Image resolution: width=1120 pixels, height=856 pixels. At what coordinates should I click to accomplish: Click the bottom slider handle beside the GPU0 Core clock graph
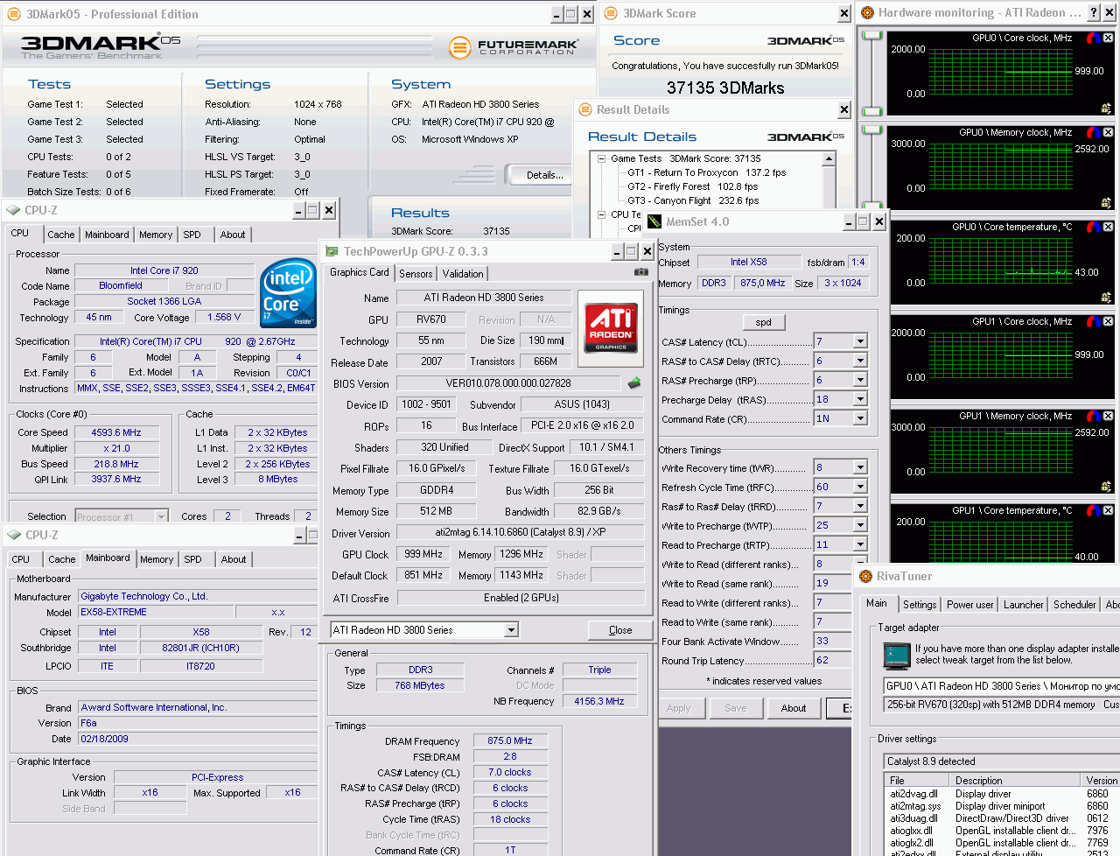click(871, 112)
